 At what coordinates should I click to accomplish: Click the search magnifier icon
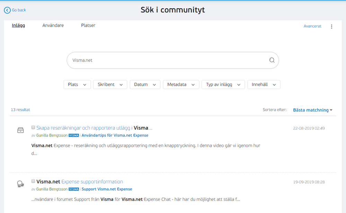[x=272, y=60]
